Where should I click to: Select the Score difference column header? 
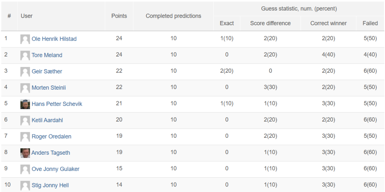[x=270, y=23]
